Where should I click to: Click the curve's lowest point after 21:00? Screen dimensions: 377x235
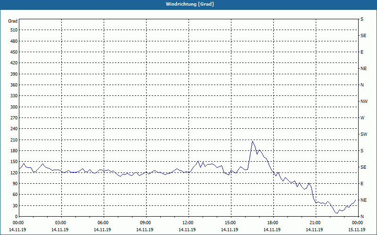337,213
